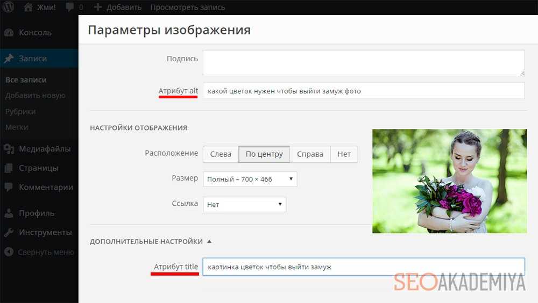Click the plus icon next to Добавить
Image resolution: width=538 pixels, height=303 pixels.
[98, 7]
